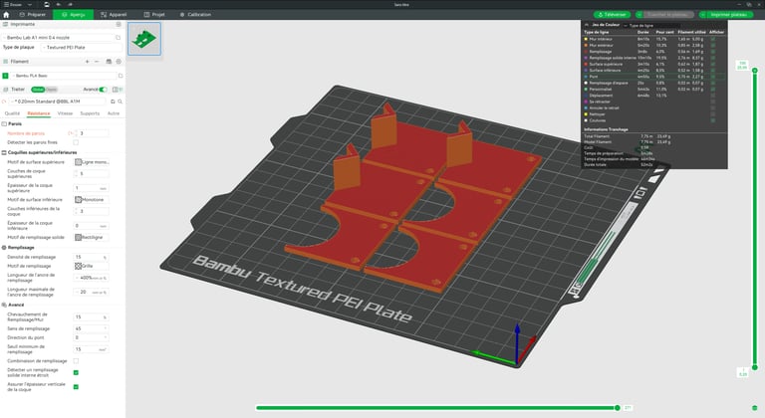Image resolution: width=765 pixels, height=418 pixels.
Task: Click the compare presets icon beside Avancé
Action: click(118, 90)
